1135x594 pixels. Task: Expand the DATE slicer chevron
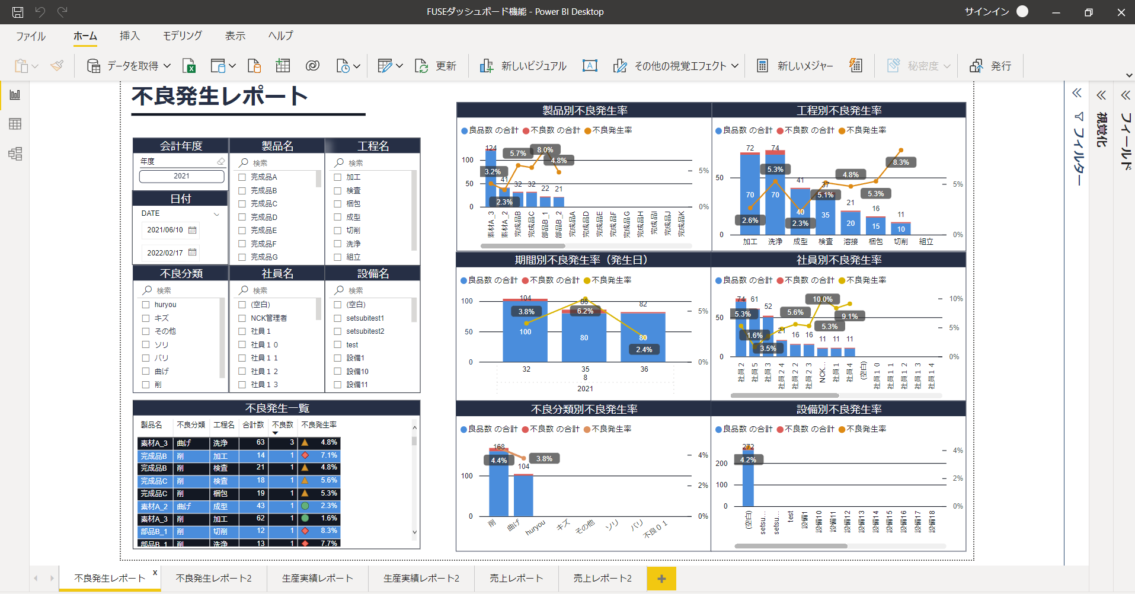[x=216, y=214]
